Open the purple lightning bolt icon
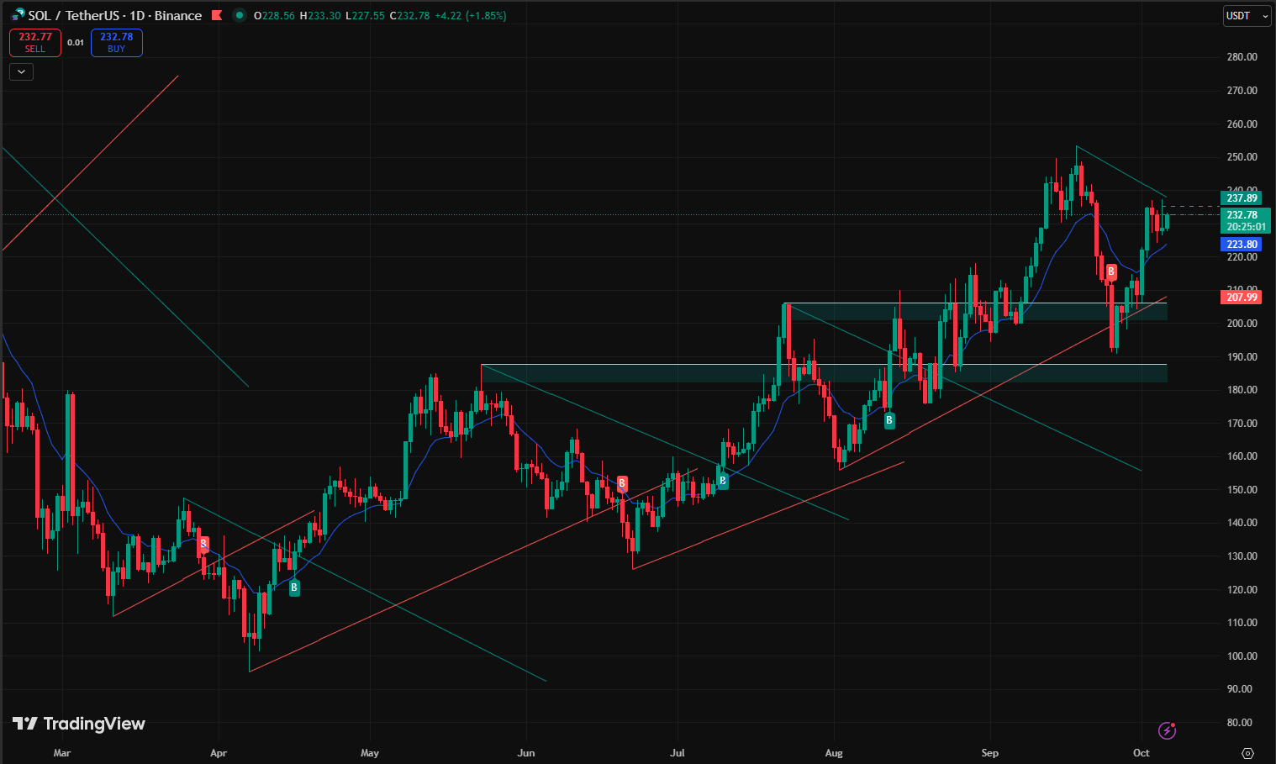Viewport: 1276px width, 764px height. [1167, 730]
